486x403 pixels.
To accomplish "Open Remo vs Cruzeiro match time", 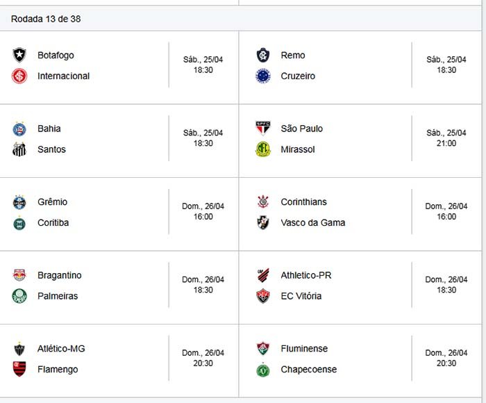I will pos(446,65).
